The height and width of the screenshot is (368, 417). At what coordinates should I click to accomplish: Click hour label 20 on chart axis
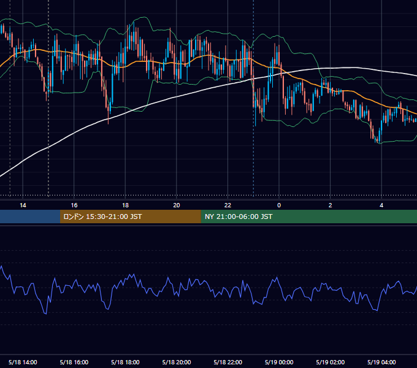(177, 205)
